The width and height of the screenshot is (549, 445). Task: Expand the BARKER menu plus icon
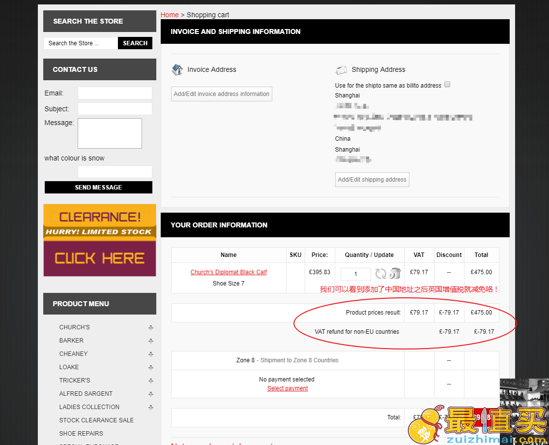tap(151, 341)
